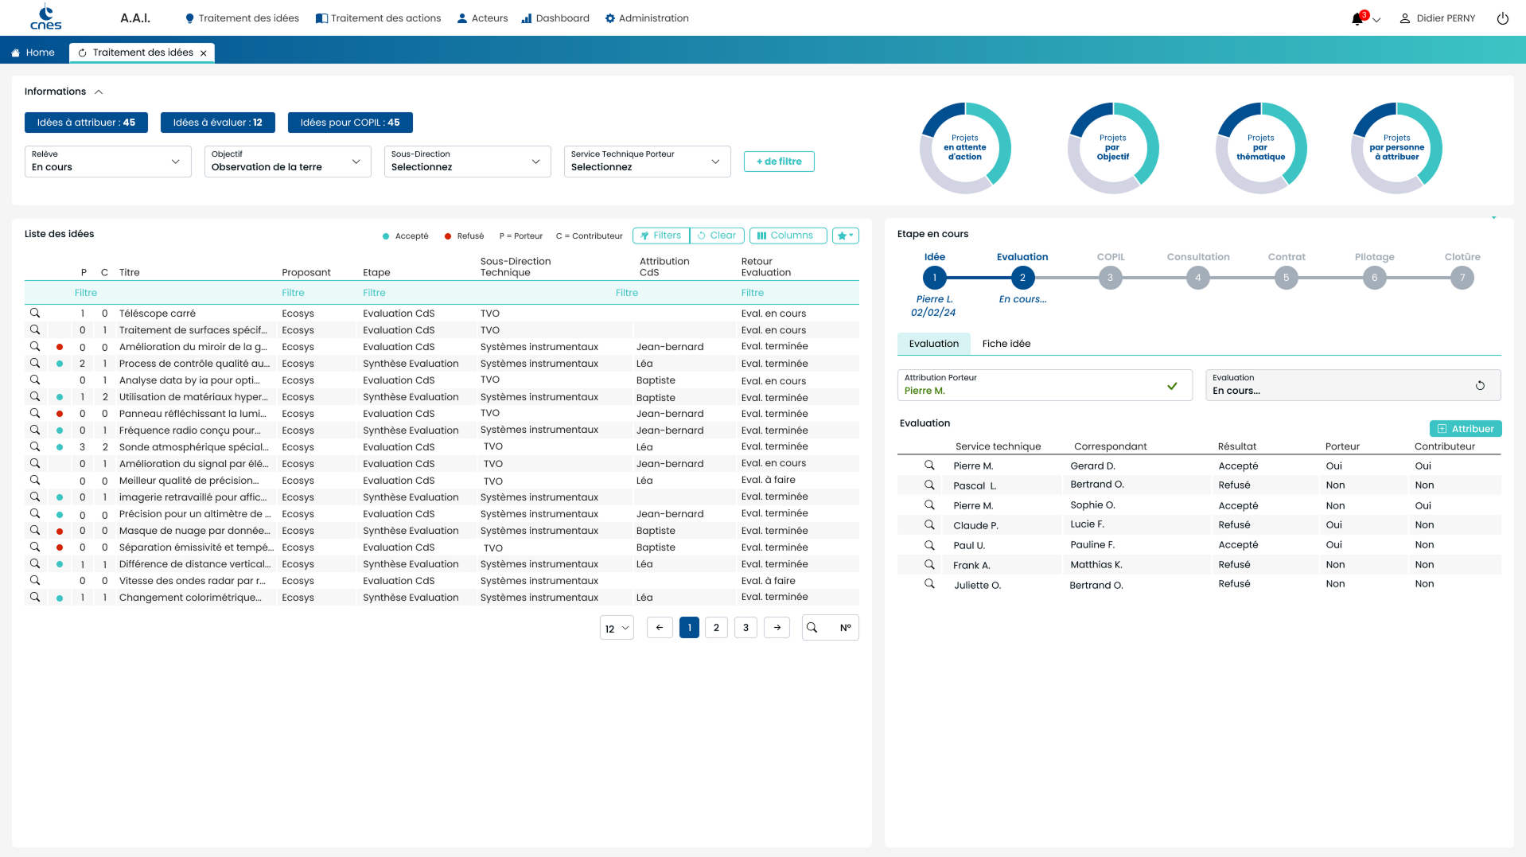Switch to the Fiche idée tab
The width and height of the screenshot is (1526, 857).
1006,344
